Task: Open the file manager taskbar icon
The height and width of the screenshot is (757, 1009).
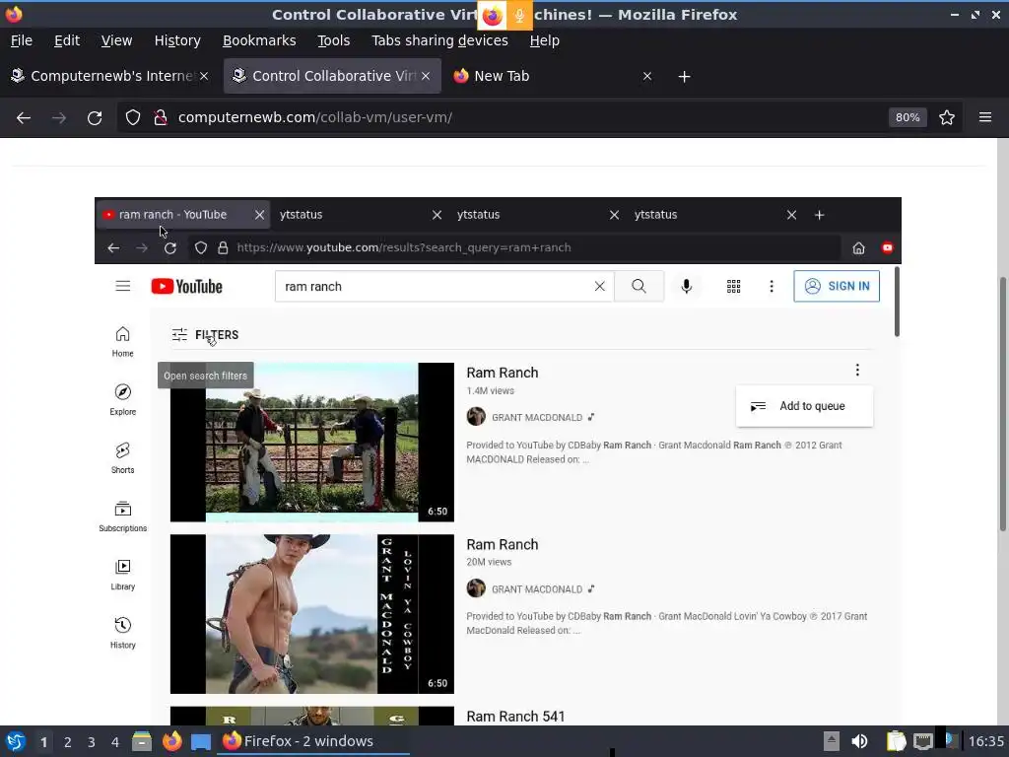Action: coord(142,741)
